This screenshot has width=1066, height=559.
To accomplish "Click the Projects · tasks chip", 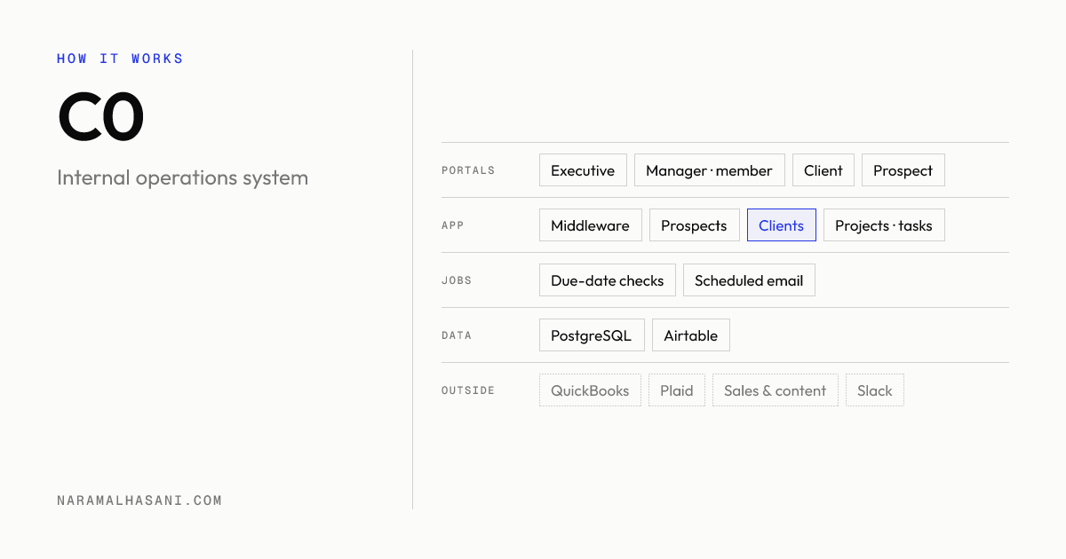I will (884, 225).
